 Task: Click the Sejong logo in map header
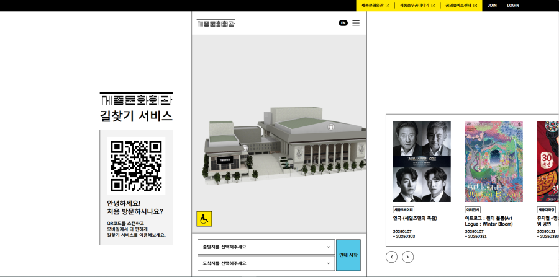coord(216,24)
